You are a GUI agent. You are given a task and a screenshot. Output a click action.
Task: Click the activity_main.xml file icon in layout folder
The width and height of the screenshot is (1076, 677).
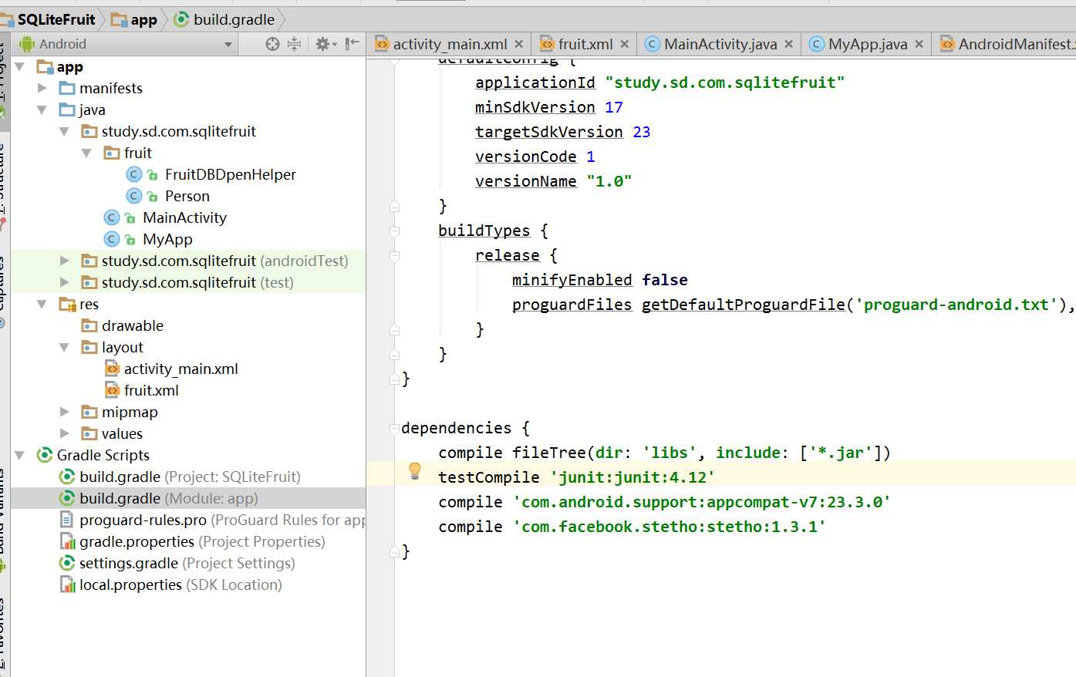(112, 369)
